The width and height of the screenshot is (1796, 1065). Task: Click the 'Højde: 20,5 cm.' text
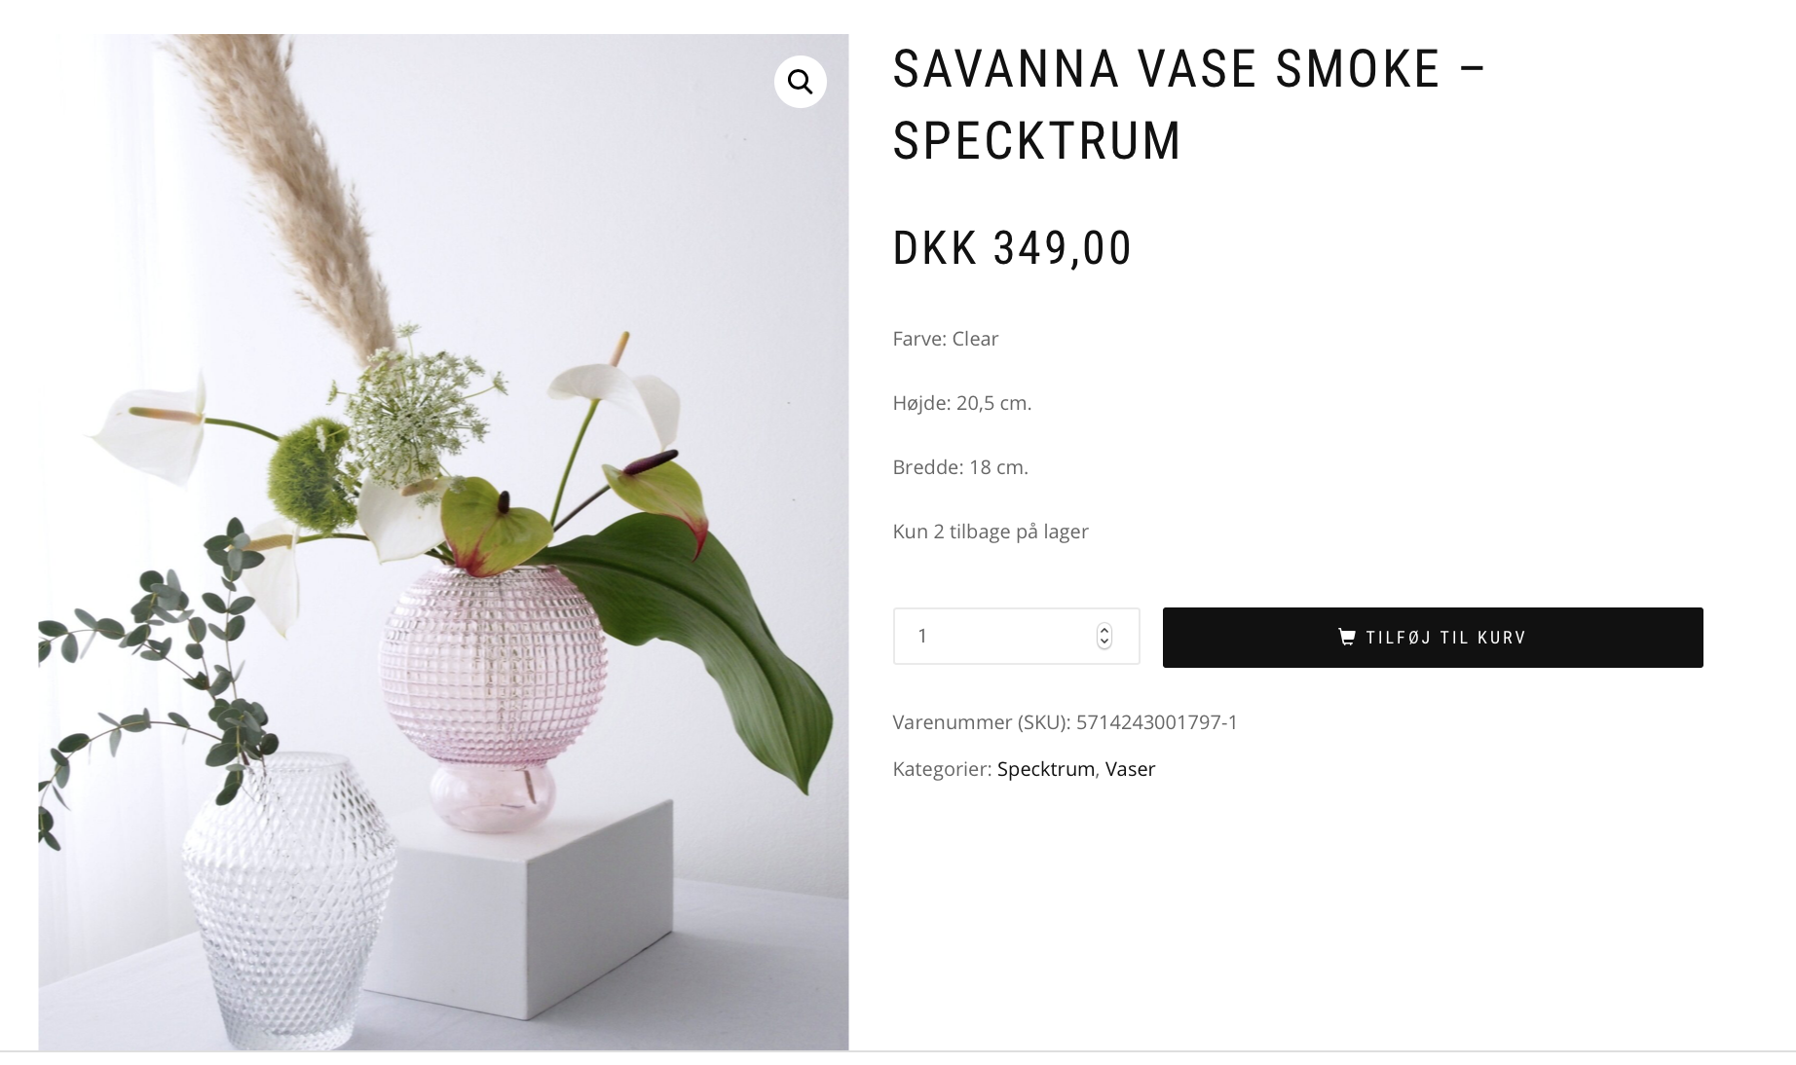[x=962, y=403]
